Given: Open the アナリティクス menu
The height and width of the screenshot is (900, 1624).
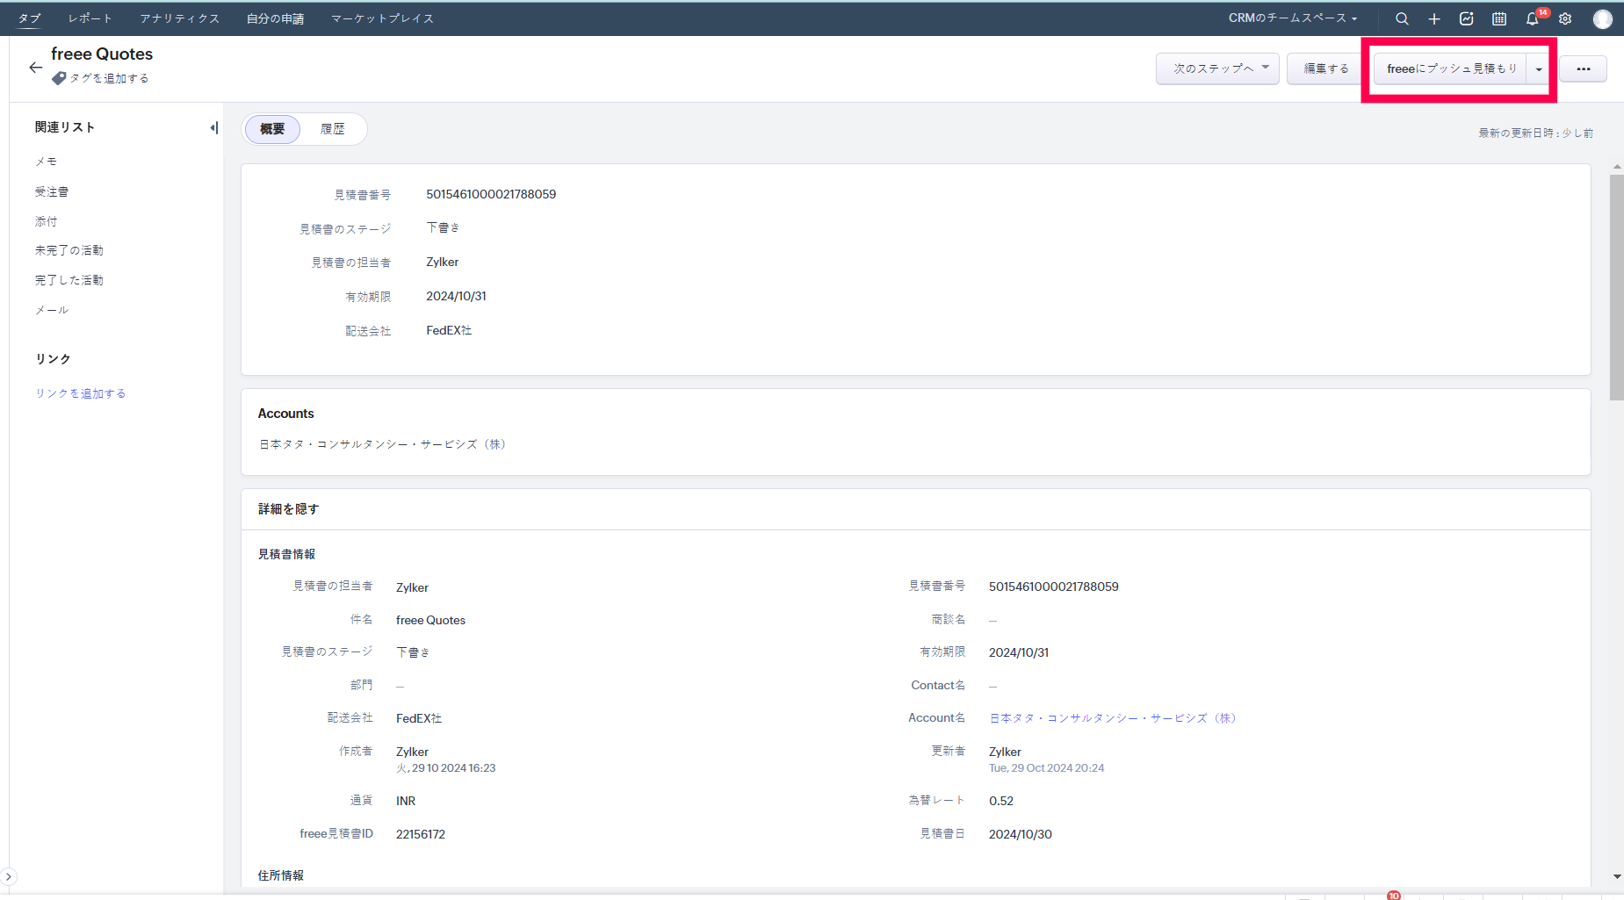Looking at the screenshot, I should [179, 18].
